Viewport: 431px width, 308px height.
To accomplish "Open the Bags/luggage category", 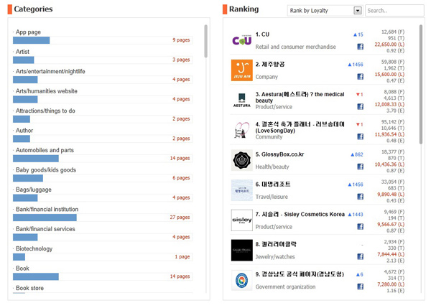I will point(34,190).
